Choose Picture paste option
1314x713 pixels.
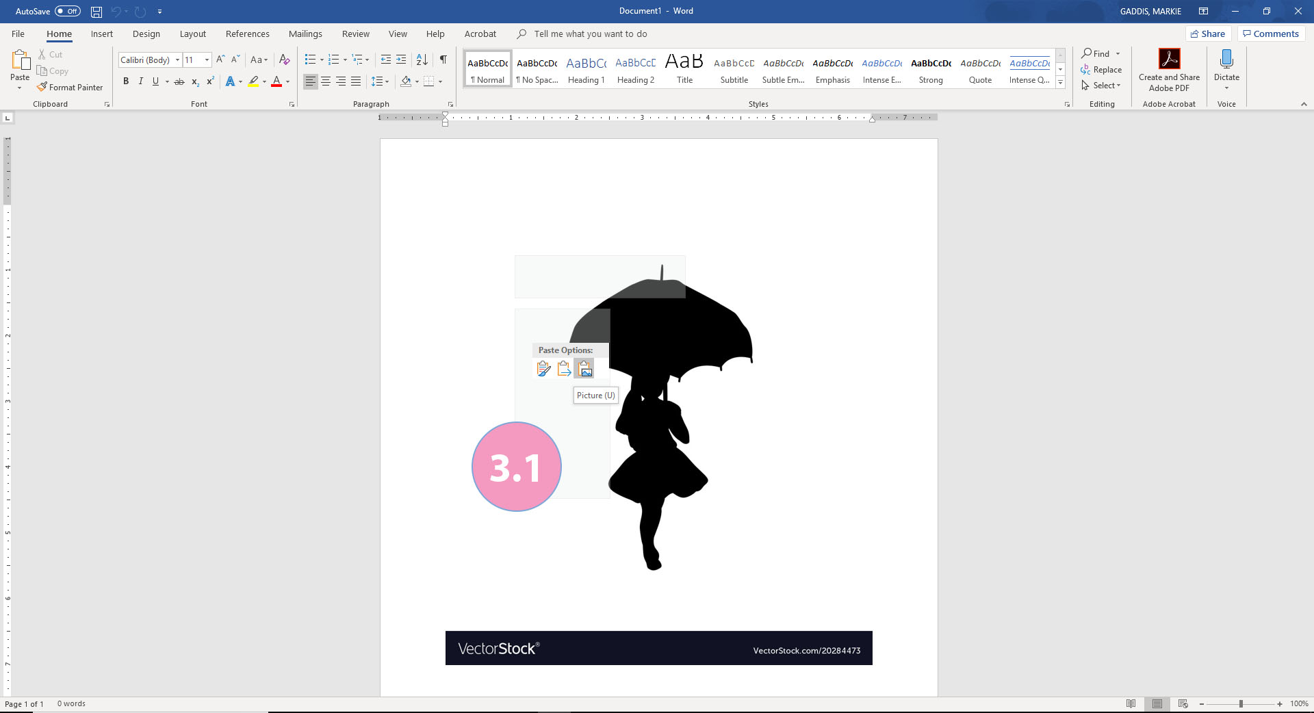click(x=584, y=369)
